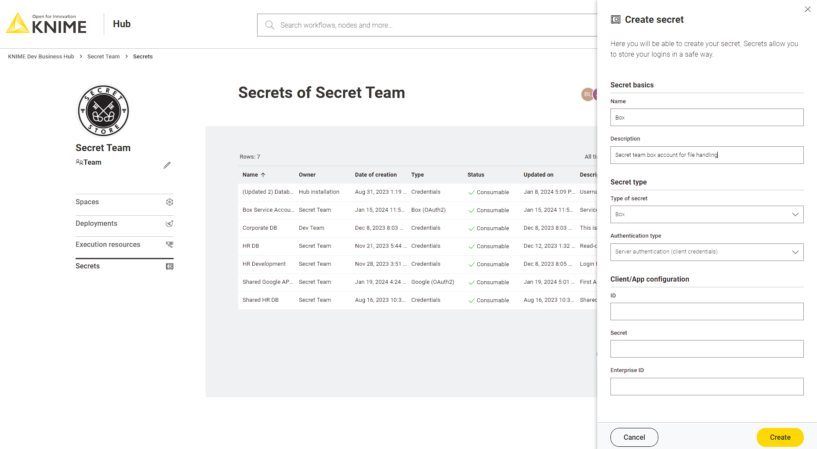Click the ID input field
This screenshot has height=449, width=817.
pos(707,311)
